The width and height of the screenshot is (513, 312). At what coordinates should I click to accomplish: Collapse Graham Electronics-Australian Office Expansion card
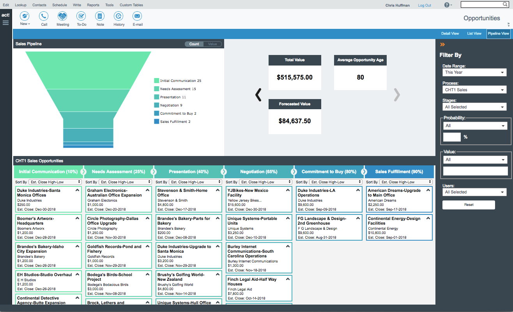(x=147, y=190)
